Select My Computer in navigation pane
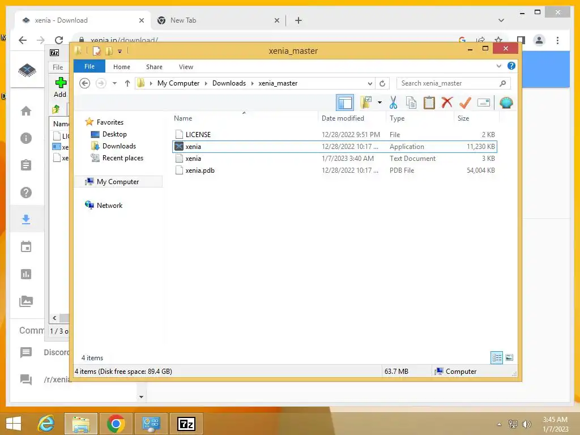The width and height of the screenshot is (580, 435). click(x=118, y=182)
